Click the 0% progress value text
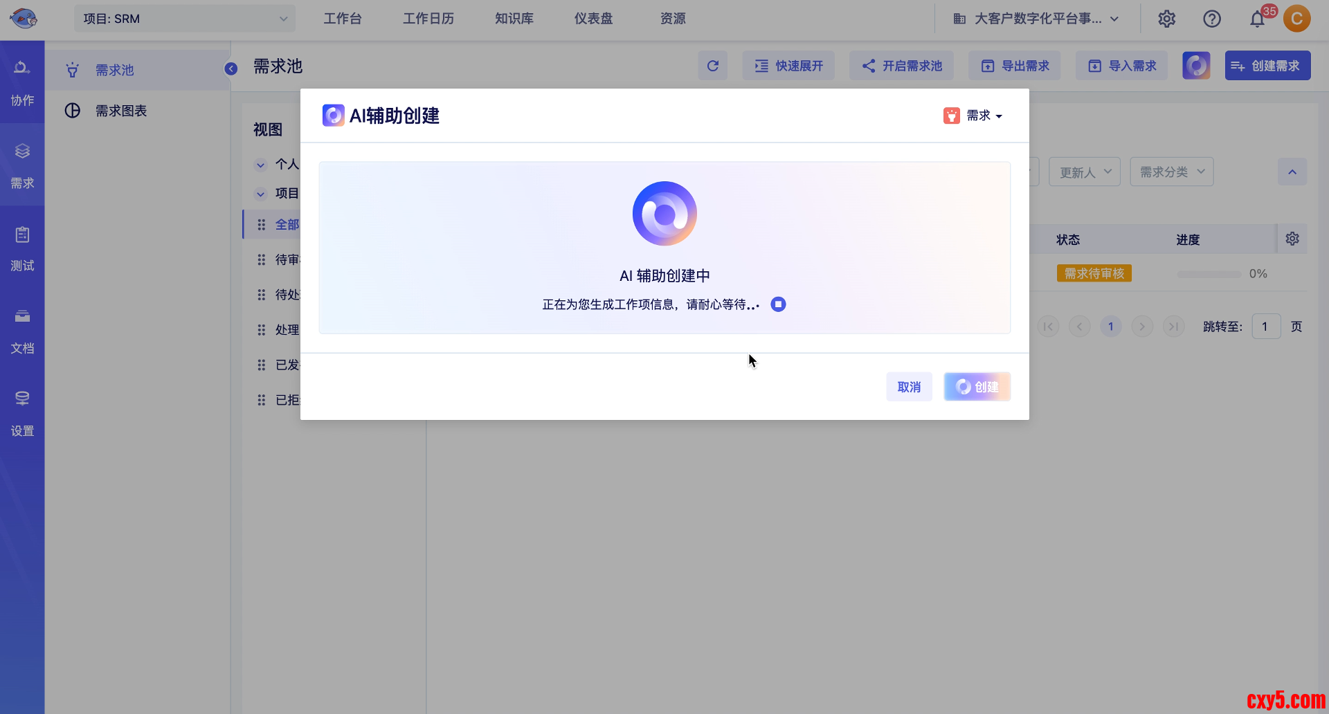 (x=1258, y=274)
